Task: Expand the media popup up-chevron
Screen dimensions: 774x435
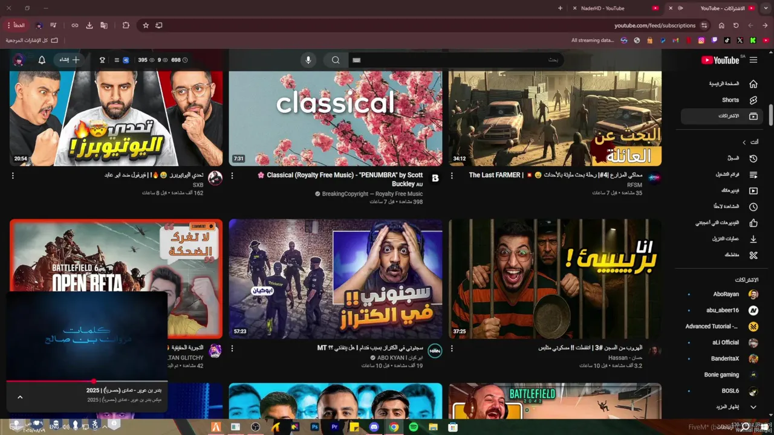Action: coord(20,397)
